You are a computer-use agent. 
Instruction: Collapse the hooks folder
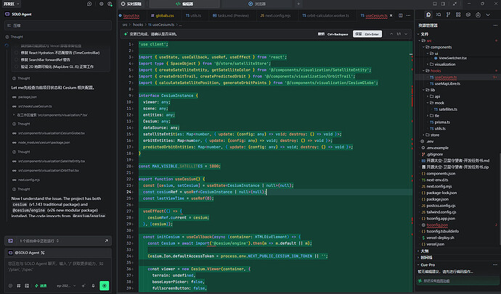(424, 71)
